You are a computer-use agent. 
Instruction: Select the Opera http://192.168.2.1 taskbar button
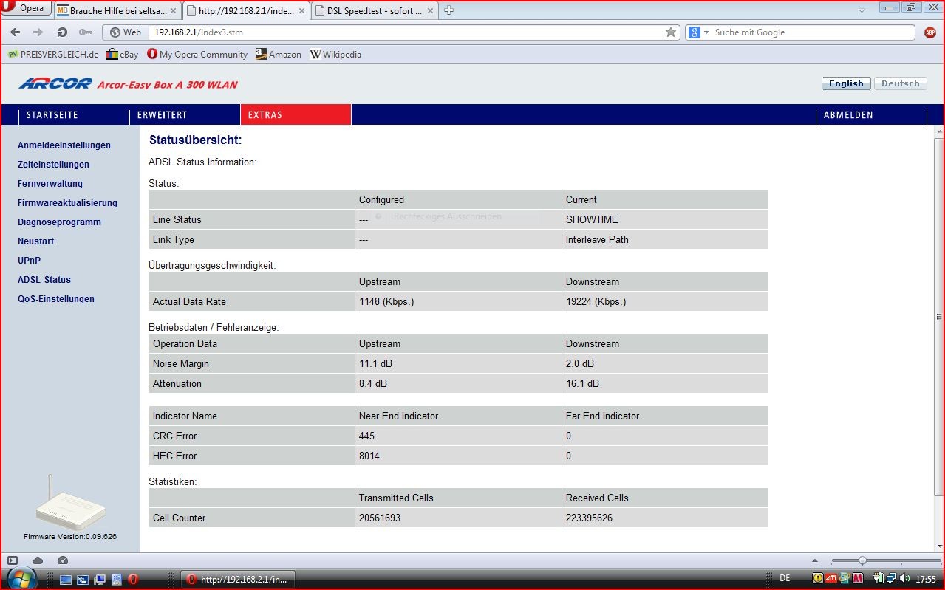[238, 579]
